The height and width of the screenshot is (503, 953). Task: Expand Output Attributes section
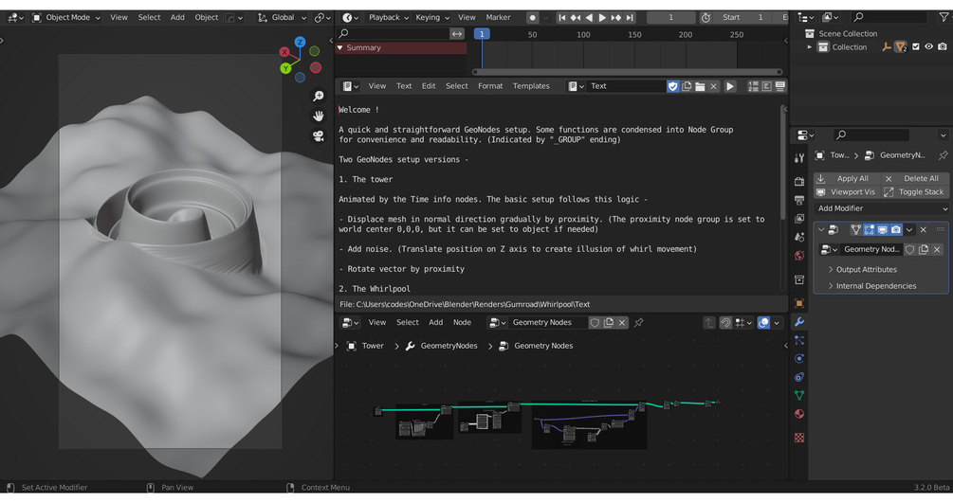[x=866, y=269]
